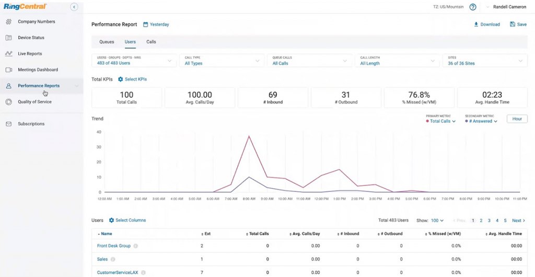
Task: Change the Show 100 rows dropdown
Action: 437,221
